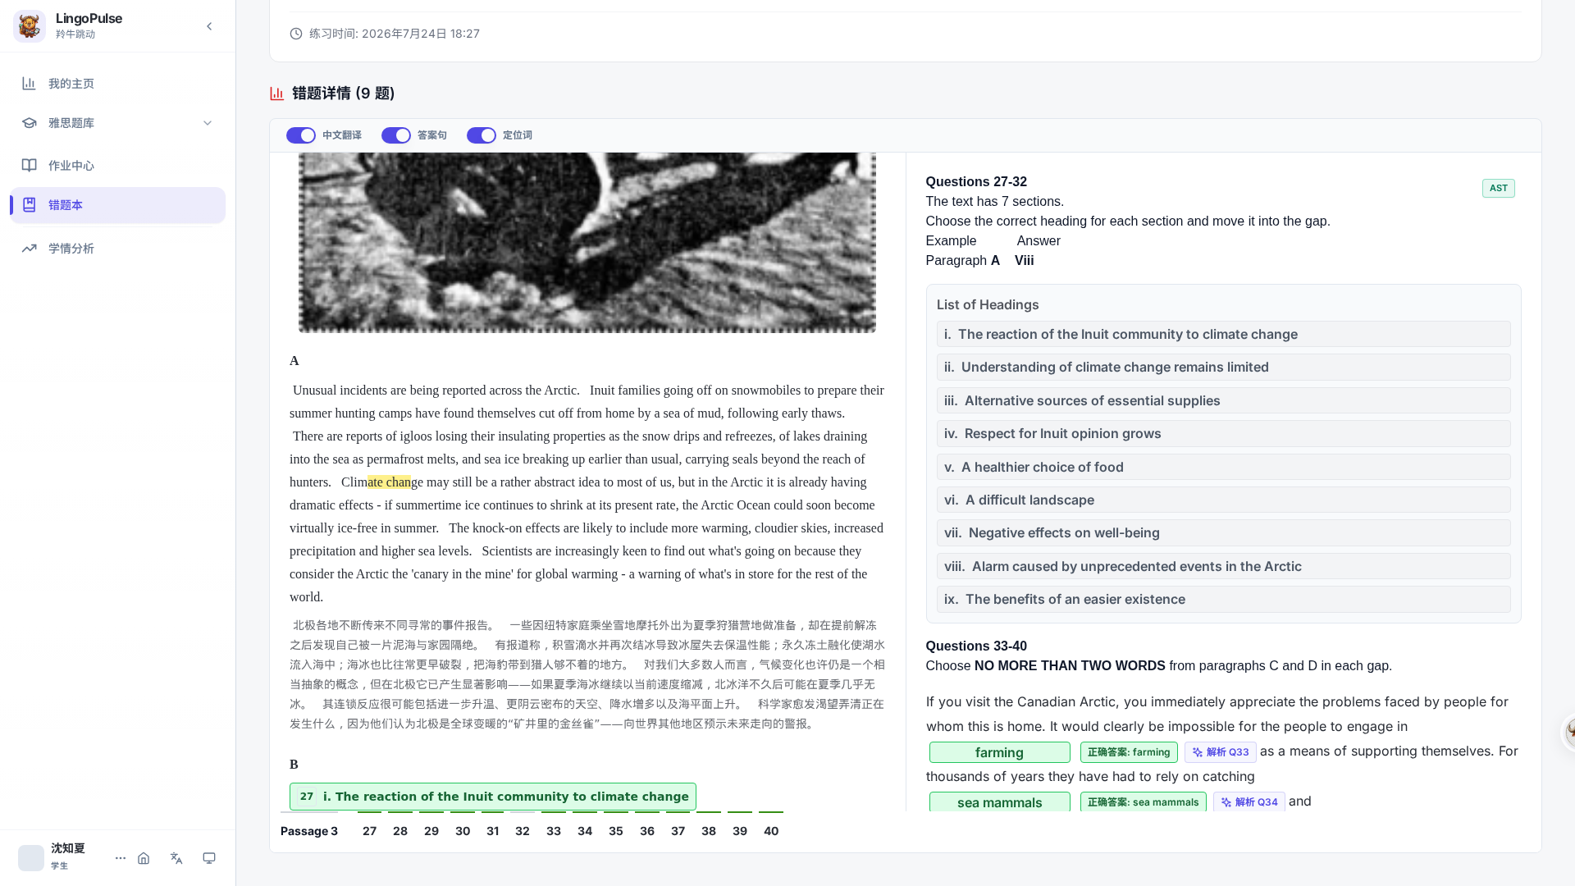Screen dimensions: 1575x886
Task: Click the passage image of the Arctic
Action: tap(587, 242)
